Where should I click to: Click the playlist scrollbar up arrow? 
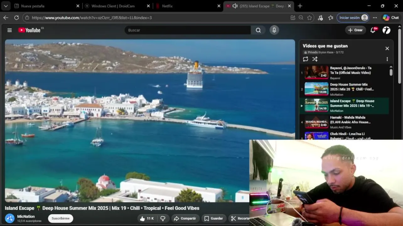tap(391, 67)
